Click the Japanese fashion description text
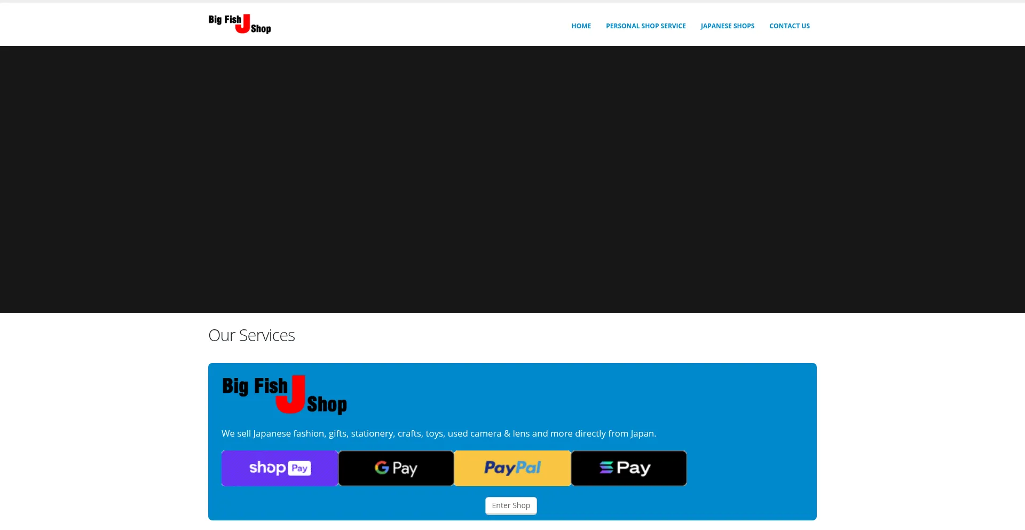The image size is (1025, 530). click(x=438, y=433)
